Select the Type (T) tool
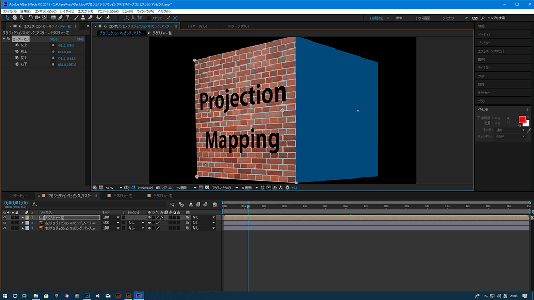The image size is (534, 300). tap(67, 18)
